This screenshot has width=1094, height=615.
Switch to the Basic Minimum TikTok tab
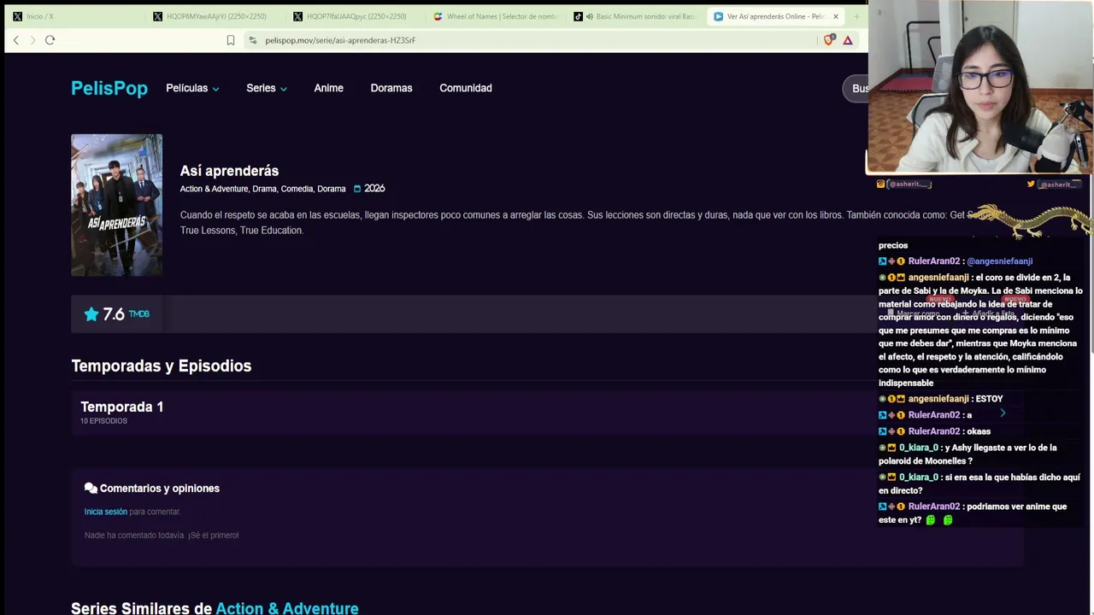636,16
